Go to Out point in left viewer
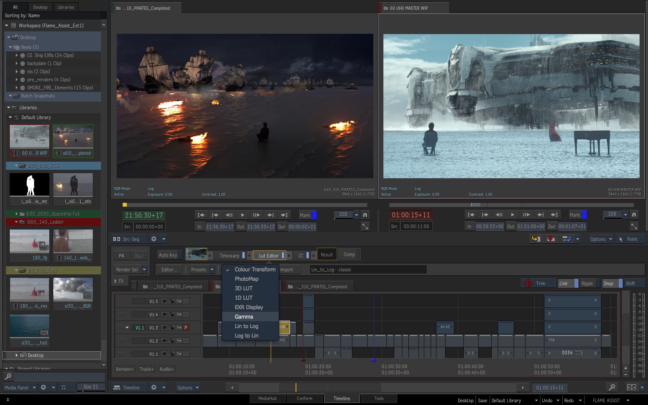This screenshot has width=648, height=405. [284, 215]
